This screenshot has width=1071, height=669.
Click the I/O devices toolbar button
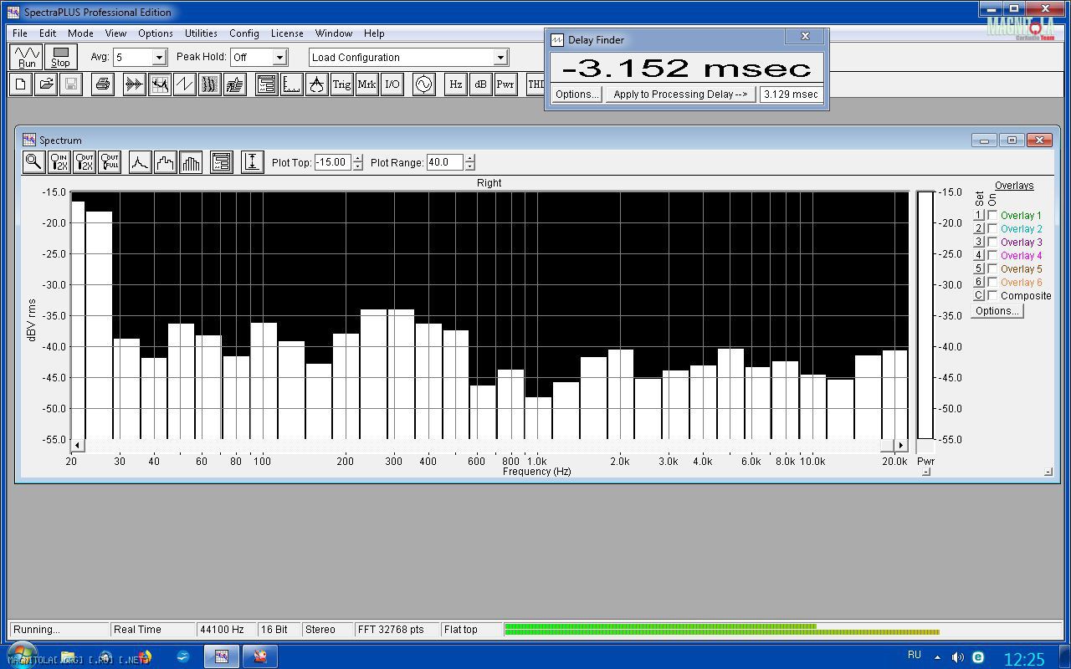tap(392, 84)
